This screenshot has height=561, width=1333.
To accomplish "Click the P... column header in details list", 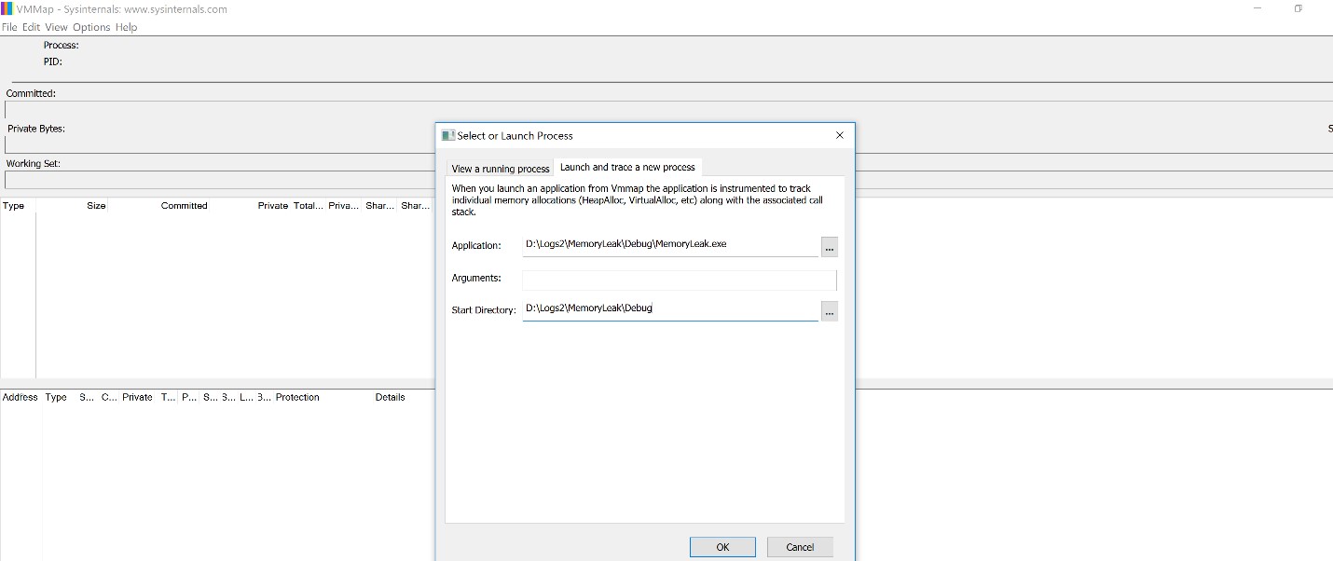I will (x=189, y=397).
